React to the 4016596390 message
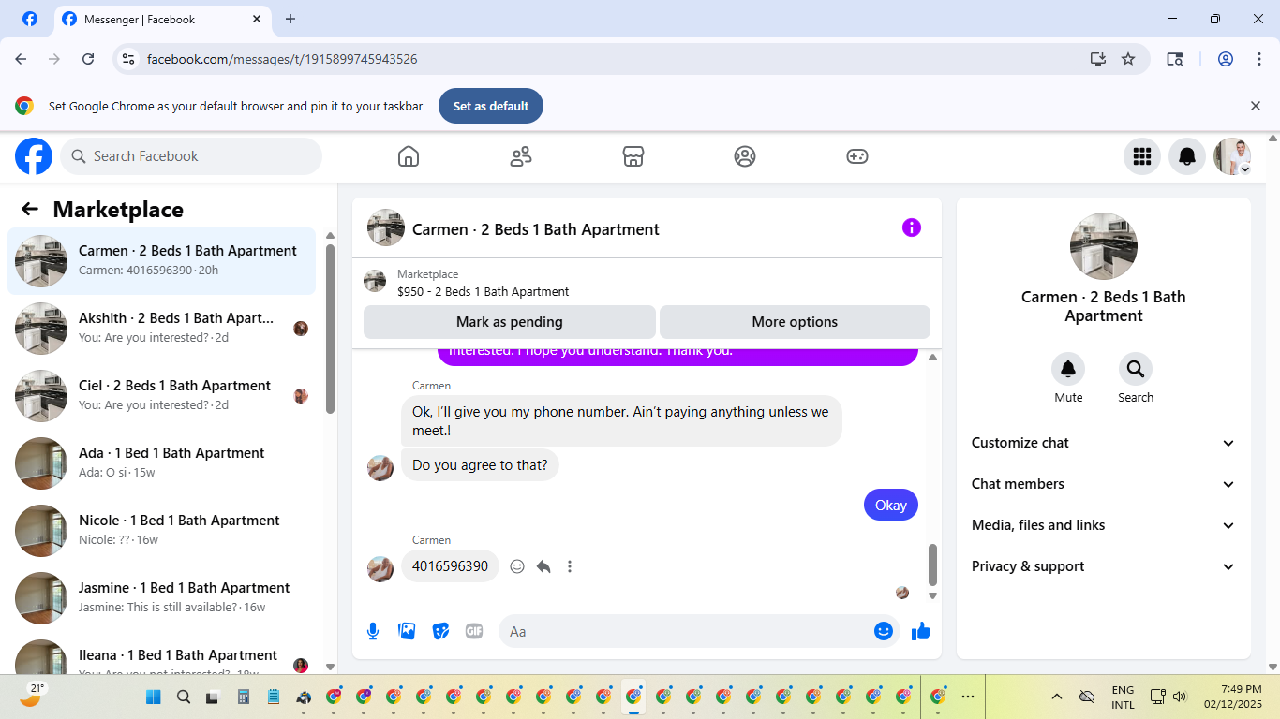 click(x=517, y=566)
